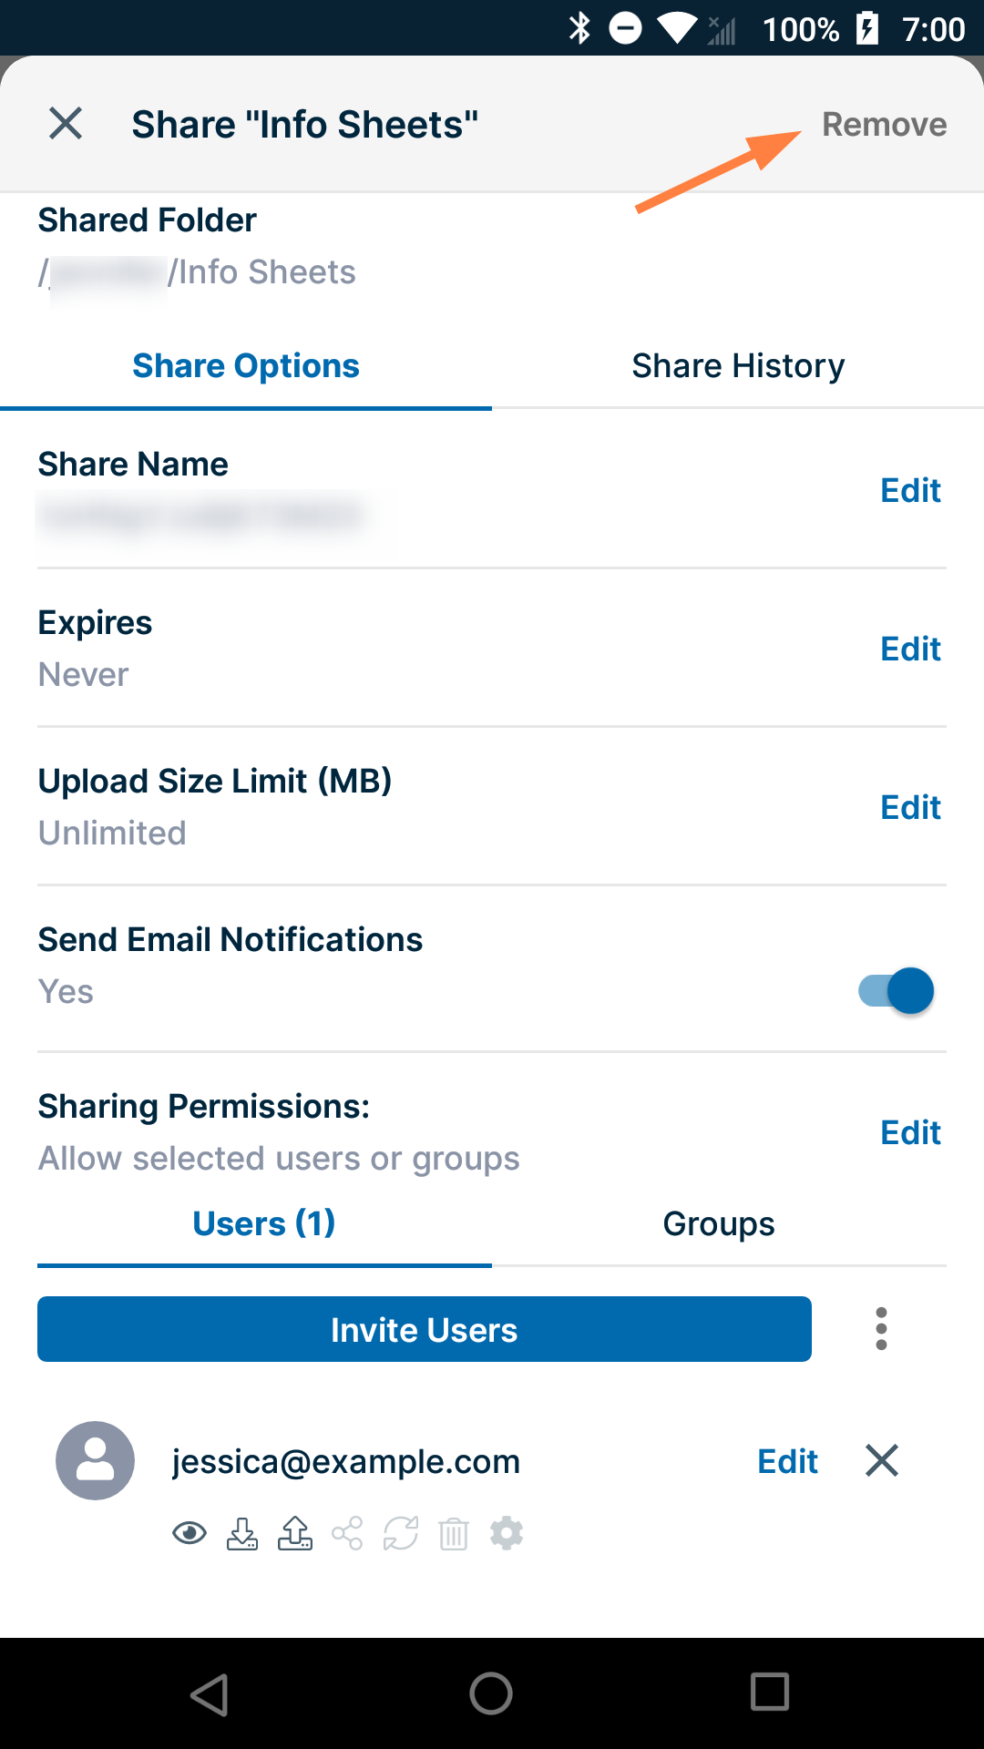
Task: Toggle the delete permission trash icon
Action: click(454, 1534)
